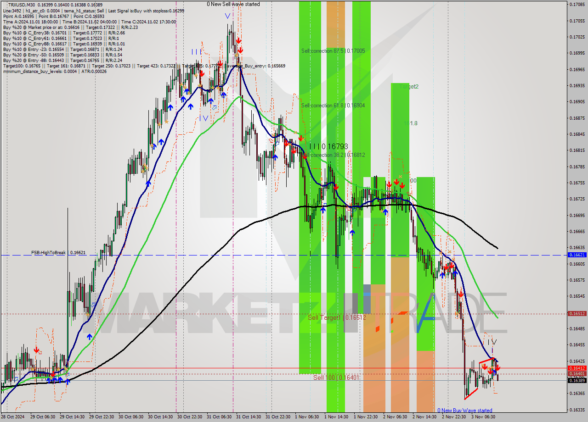Click the '30 Oct 22:30' time axis label
This screenshot has height=422, width=588.
(189, 417)
